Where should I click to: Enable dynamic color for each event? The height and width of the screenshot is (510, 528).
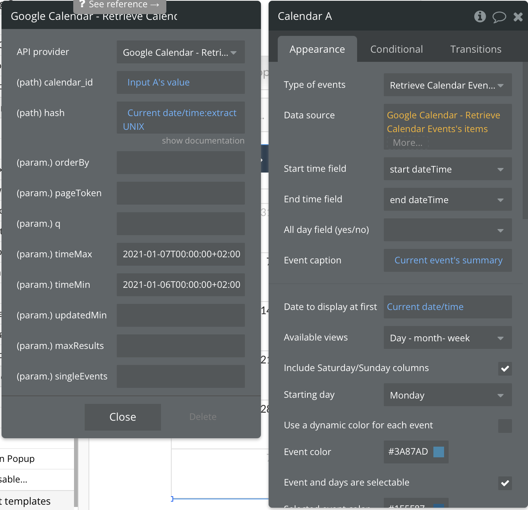[x=505, y=426]
